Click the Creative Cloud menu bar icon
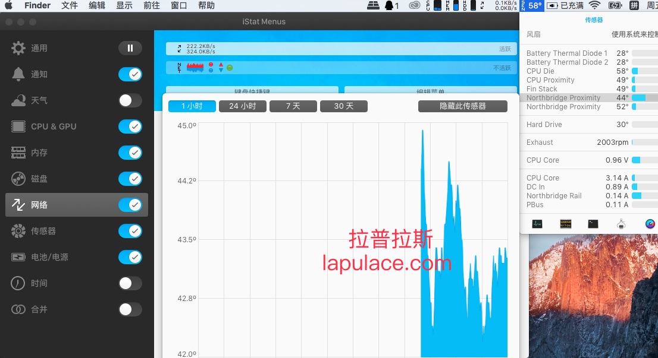 [x=415, y=5]
